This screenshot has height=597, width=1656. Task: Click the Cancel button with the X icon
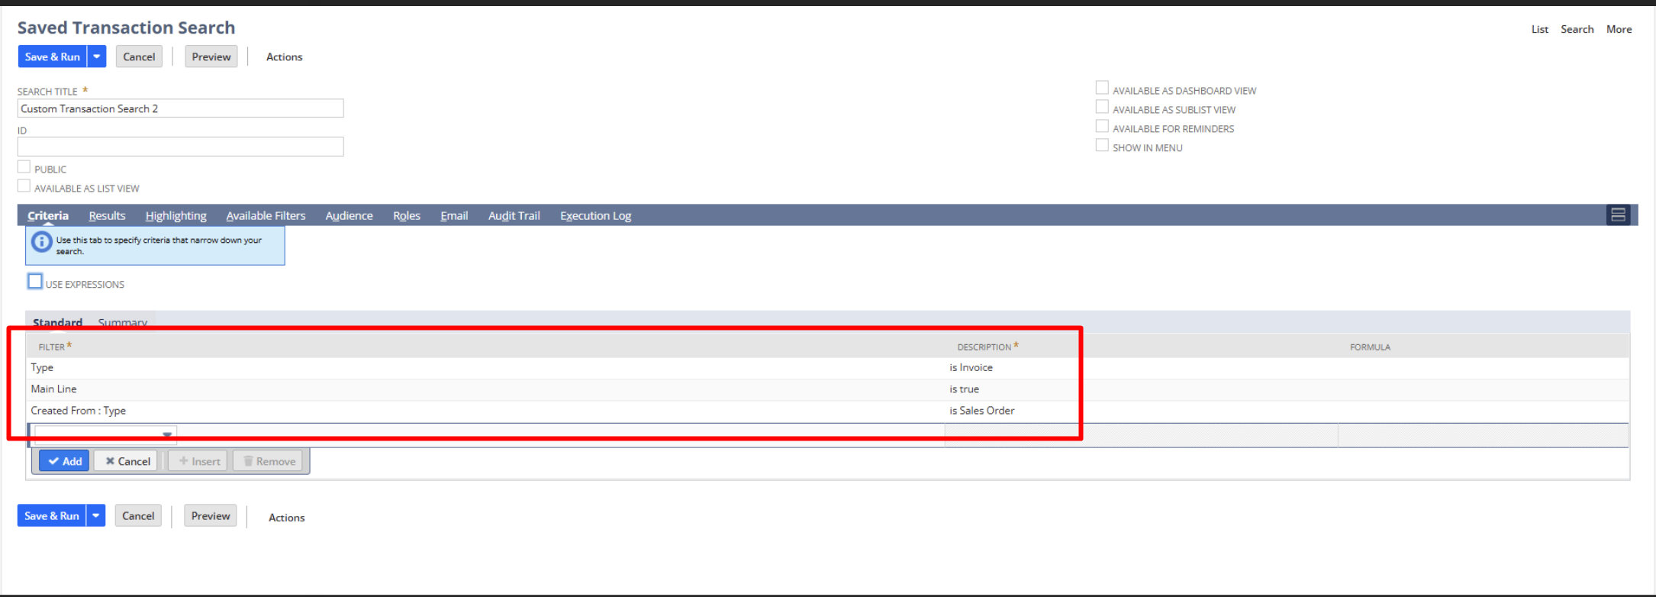click(x=127, y=461)
